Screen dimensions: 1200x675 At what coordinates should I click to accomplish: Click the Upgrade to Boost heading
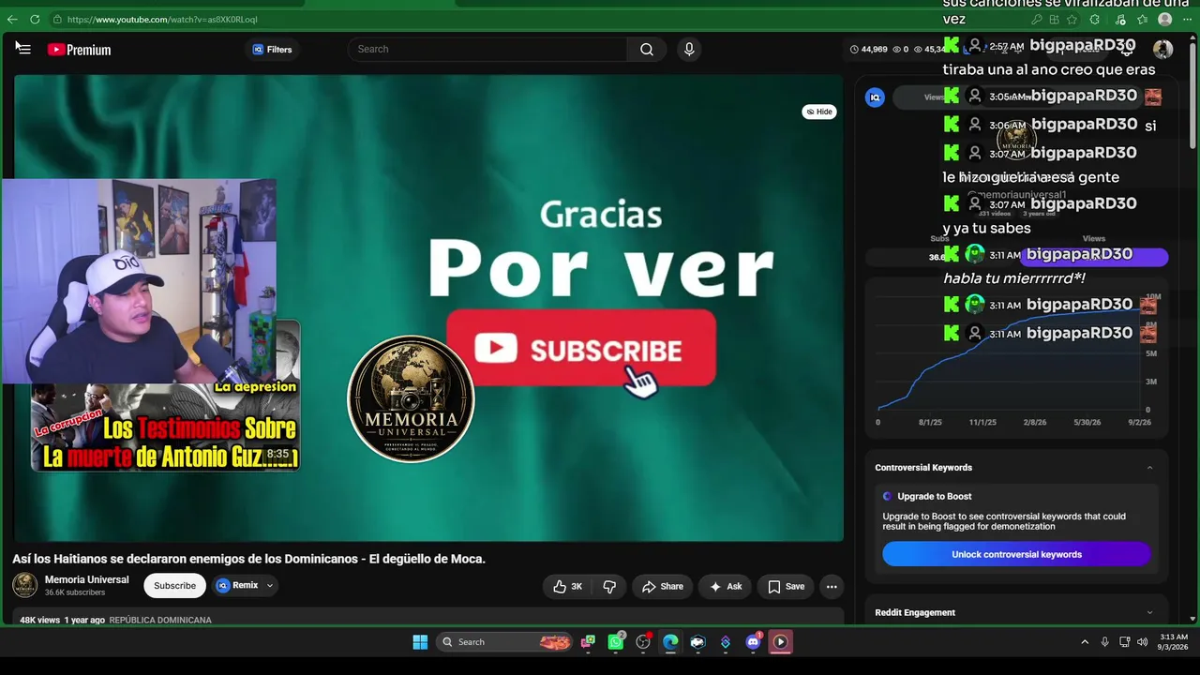click(934, 496)
